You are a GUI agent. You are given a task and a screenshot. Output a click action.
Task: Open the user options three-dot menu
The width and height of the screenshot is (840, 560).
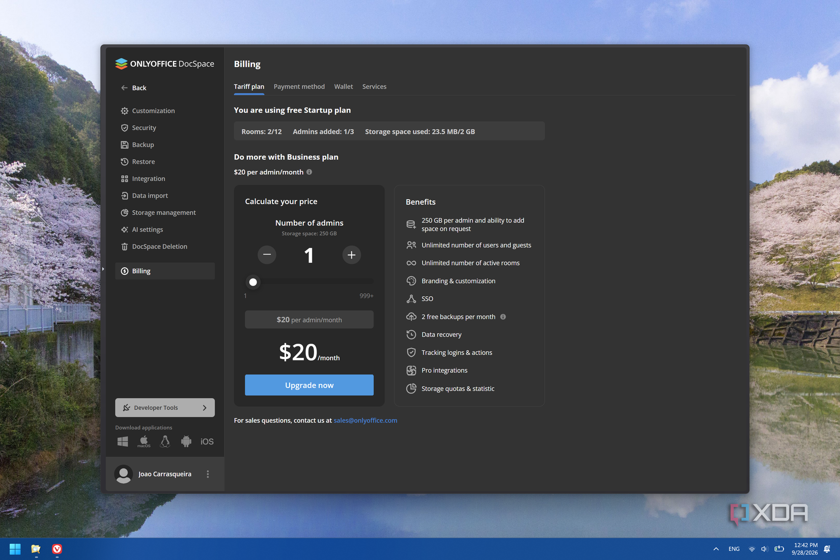tap(208, 474)
